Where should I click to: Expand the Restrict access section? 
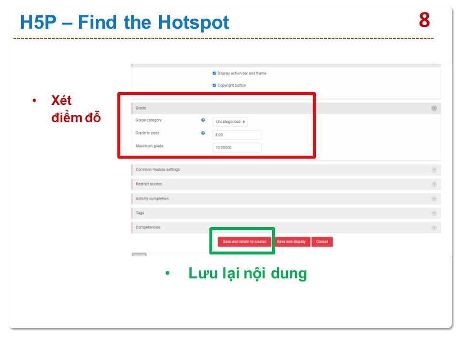click(149, 184)
